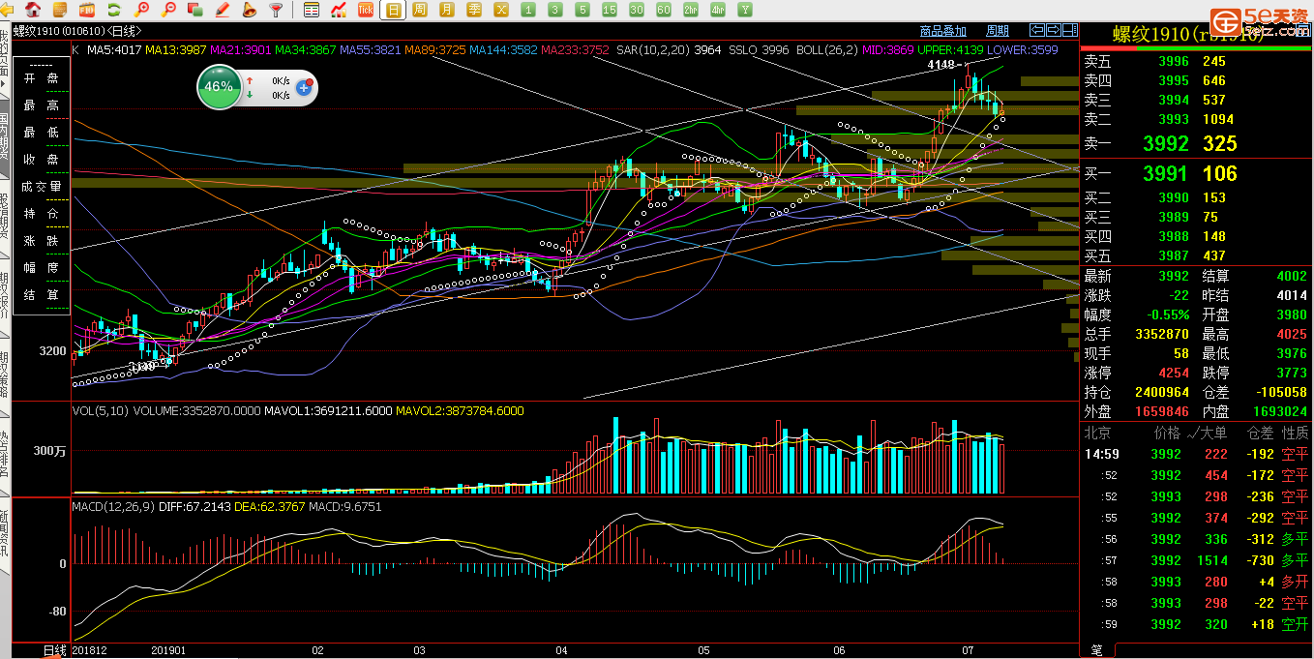Click the filter funnel icon
Image resolution: width=1314 pixels, height=659 pixels.
click(277, 10)
